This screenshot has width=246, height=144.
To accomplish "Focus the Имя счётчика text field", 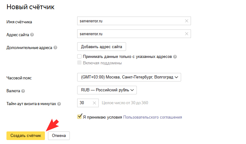I will pyautogui.click(x=134, y=21).
